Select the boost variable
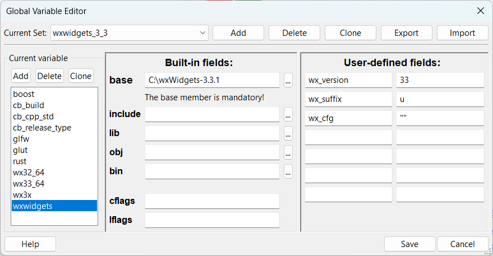The width and height of the screenshot is (493, 256). coord(54,94)
